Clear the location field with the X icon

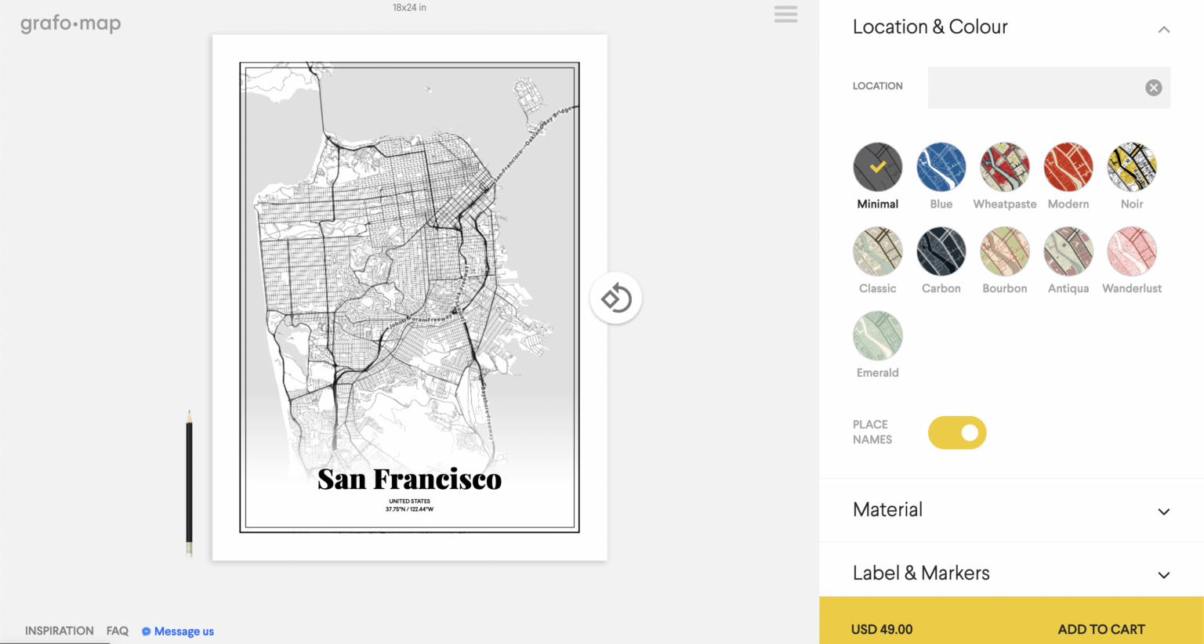[x=1153, y=88]
